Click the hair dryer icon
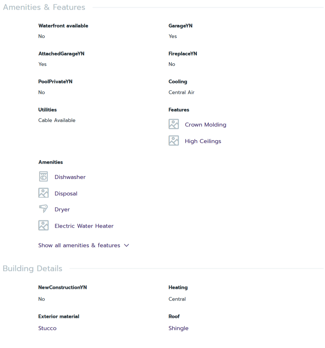The image size is (325, 348). [43, 209]
